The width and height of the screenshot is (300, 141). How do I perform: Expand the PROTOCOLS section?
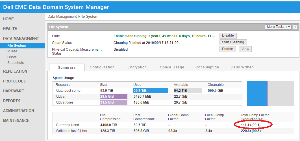(x=14, y=81)
